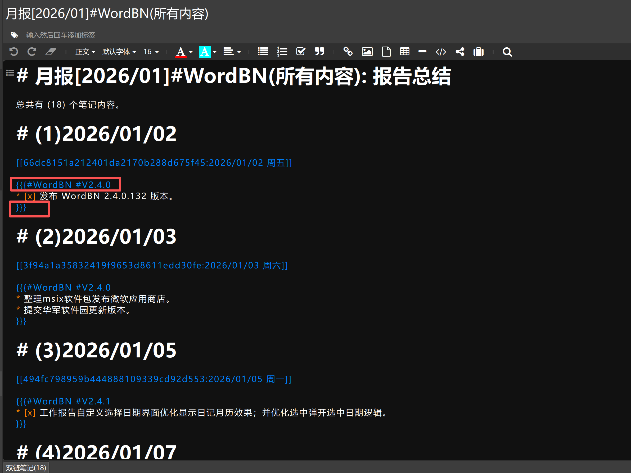Open the 双链笔记(18) tab at the bottom
The image size is (631, 473).
tap(26, 468)
